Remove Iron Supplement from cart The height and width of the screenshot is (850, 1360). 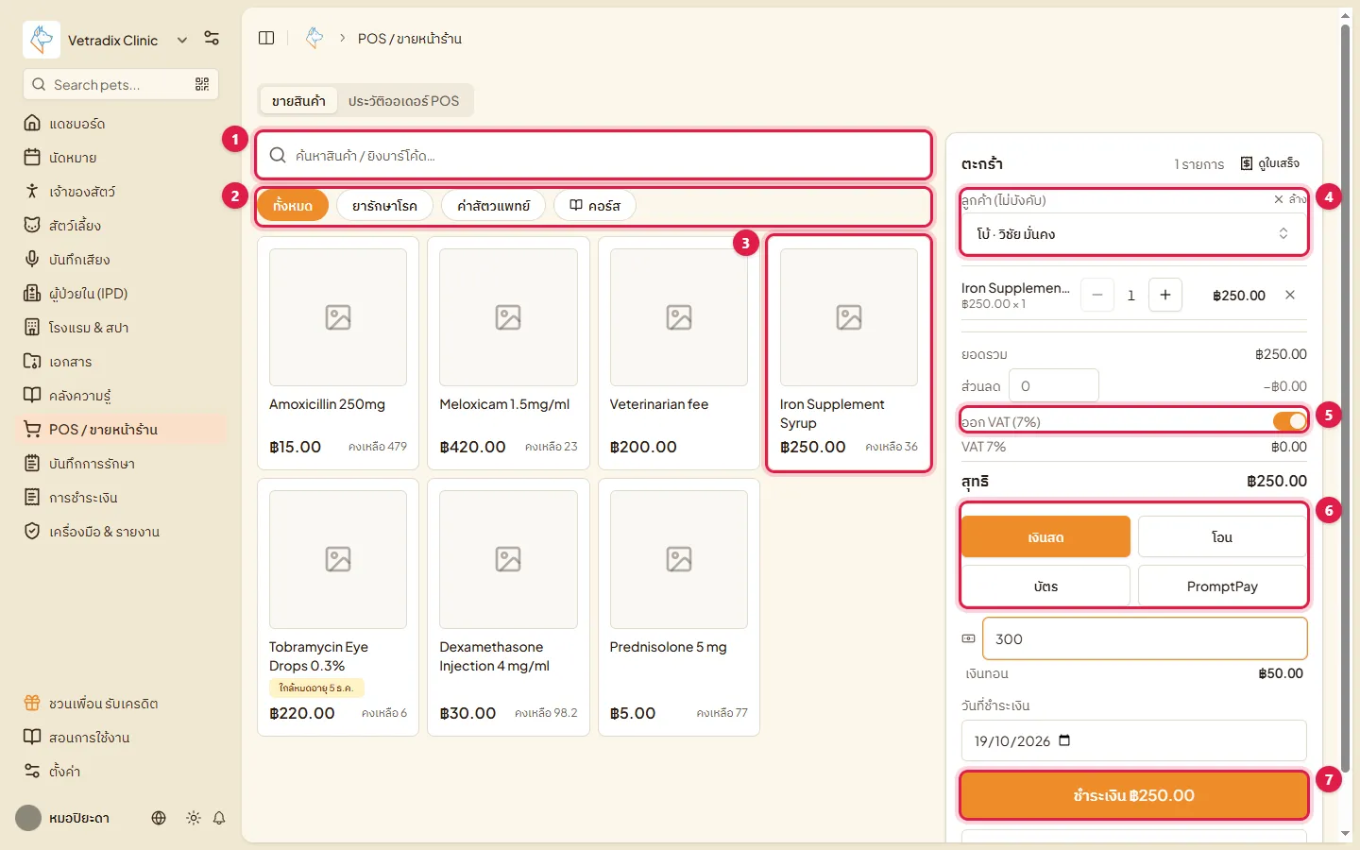[x=1290, y=295]
